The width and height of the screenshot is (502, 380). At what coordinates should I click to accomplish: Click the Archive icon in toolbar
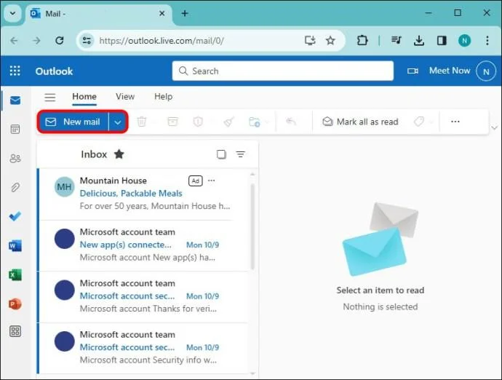tap(172, 122)
